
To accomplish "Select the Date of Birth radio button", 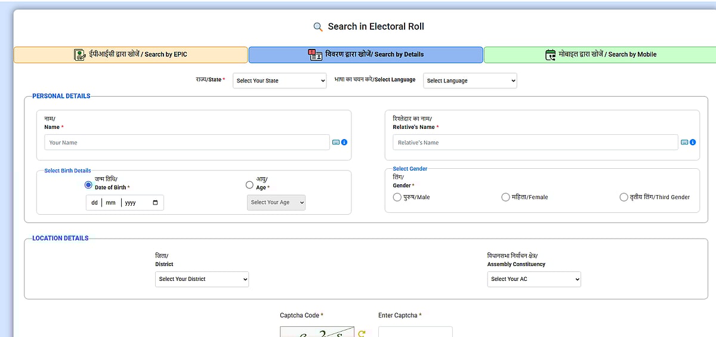I will [88, 185].
